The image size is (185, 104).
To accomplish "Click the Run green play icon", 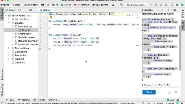I will coord(151,5).
